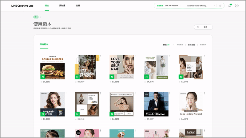Viewport: 246px width, 138px height.
Task: Click the LINE Creative Lab logo
Action: pos(22,6)
